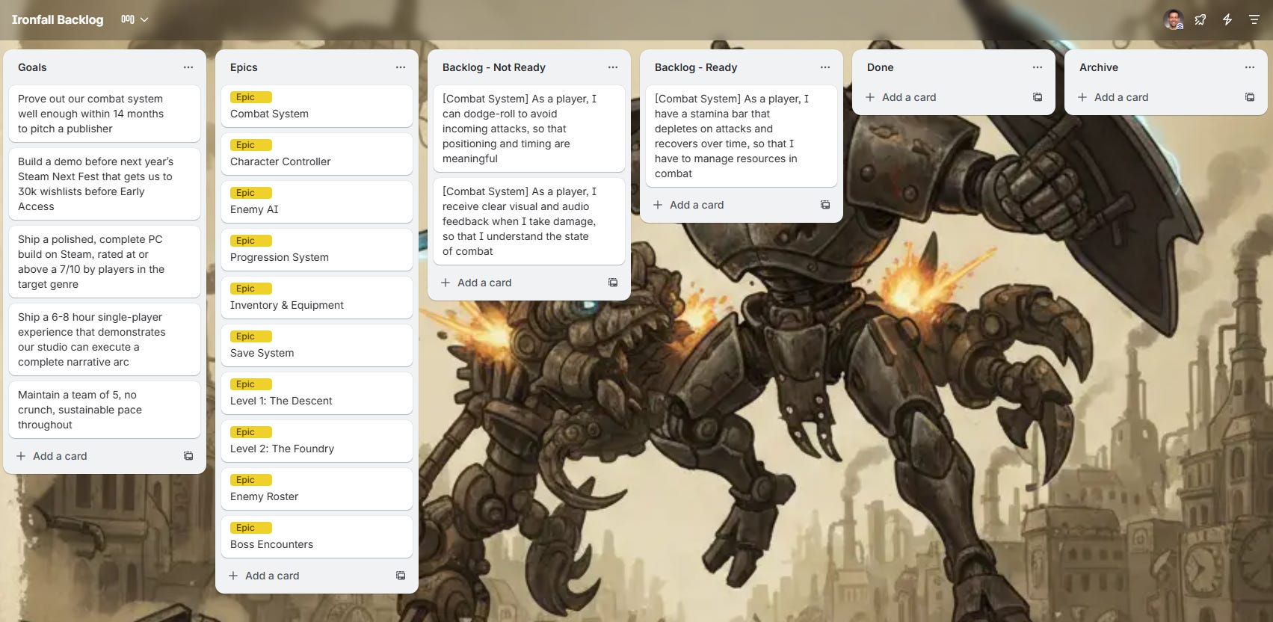Open the board filter lines icon
Screen dimensions: 1273x622
[x=1254, y=19]
